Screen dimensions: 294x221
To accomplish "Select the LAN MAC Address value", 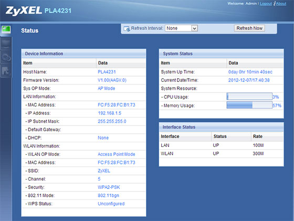I will pos(116,105).
